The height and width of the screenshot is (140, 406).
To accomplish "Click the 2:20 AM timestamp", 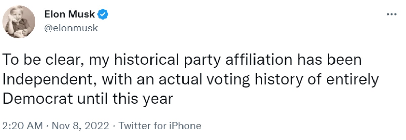I will click(x=22, y=126).
